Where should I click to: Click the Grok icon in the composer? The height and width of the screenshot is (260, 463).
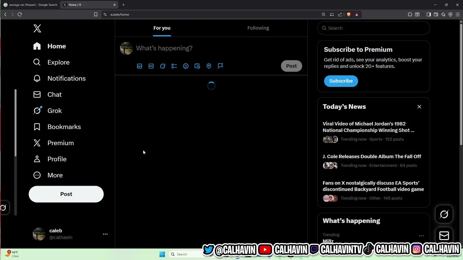pos(163,66)
